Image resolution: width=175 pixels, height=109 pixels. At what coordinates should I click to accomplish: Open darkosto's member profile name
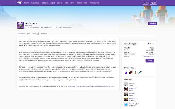tap(132, 83)
